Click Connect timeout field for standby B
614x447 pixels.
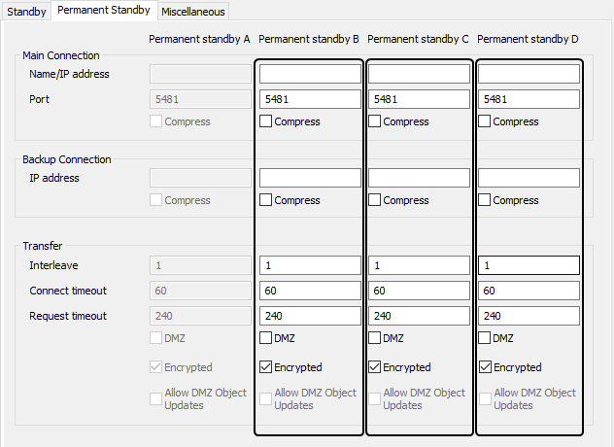tap(310, 291)
